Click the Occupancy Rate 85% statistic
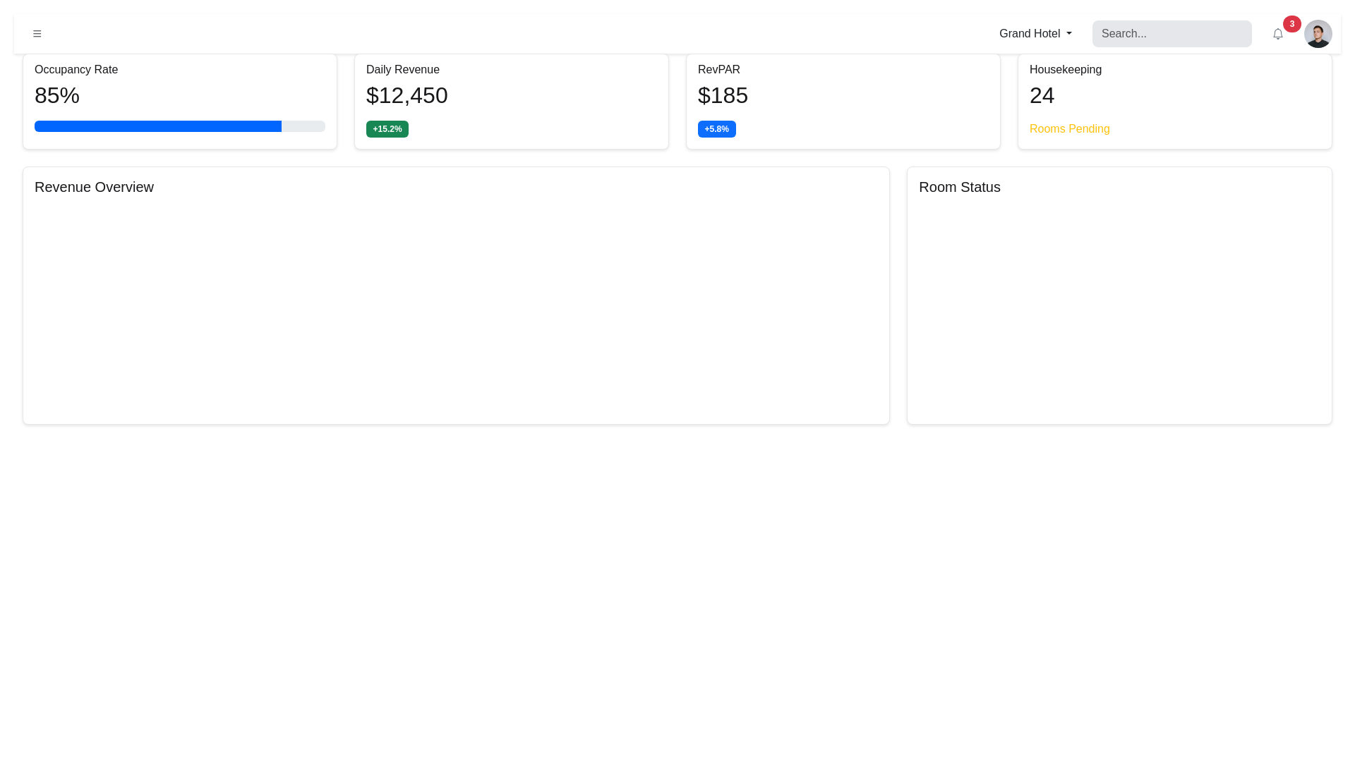 (56, 95)
